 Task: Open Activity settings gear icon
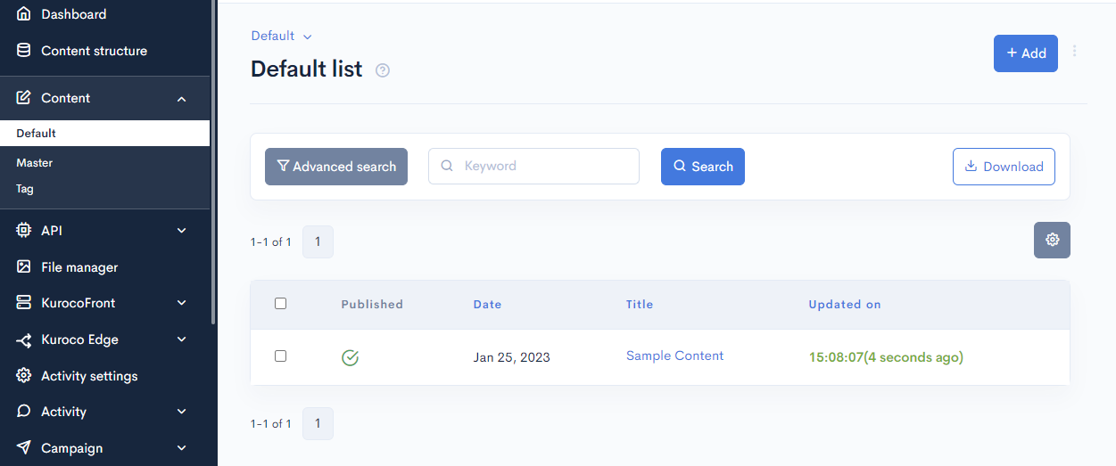click(24, 375)
